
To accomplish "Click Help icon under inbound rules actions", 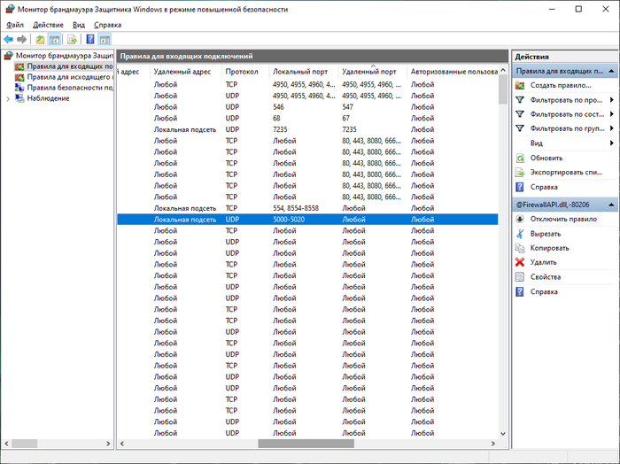I will (520, 187).
